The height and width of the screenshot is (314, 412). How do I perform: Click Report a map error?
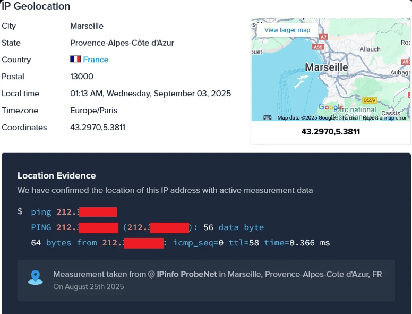click(384, 118)
